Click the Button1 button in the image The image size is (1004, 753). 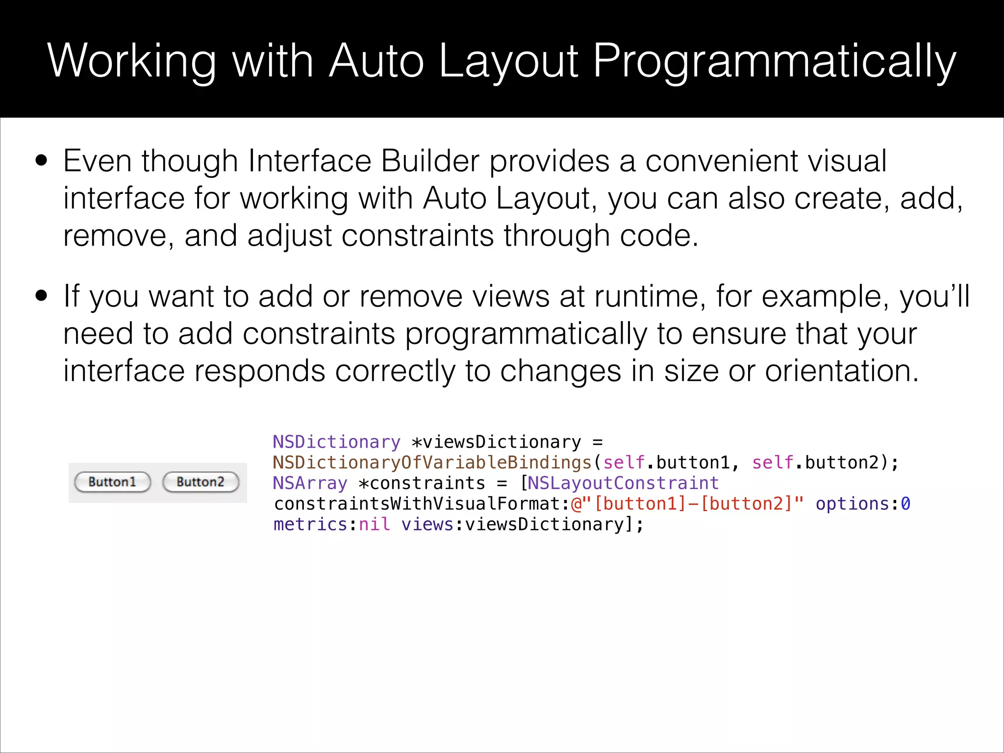pyautogui.click(x=112, y=482)
